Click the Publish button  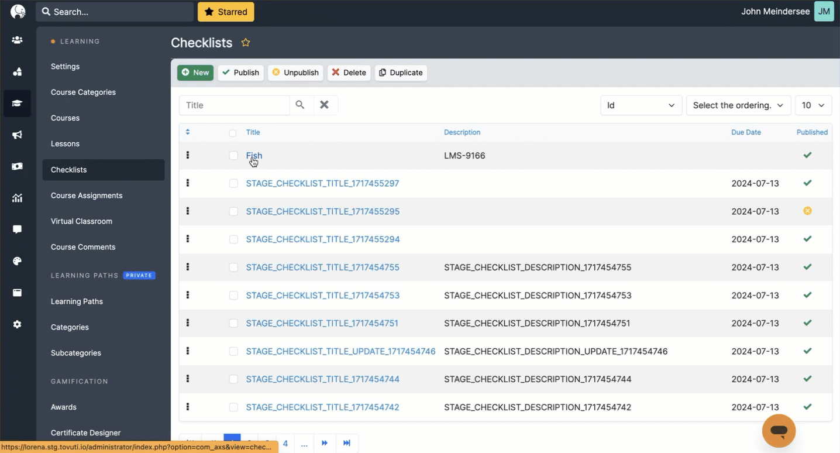pos(240,73)
